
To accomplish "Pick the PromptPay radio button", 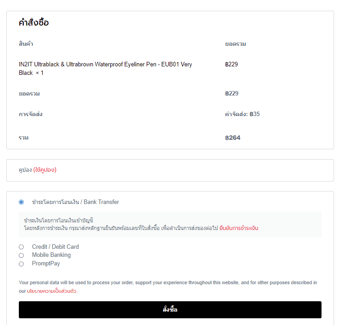I will 21,264.
